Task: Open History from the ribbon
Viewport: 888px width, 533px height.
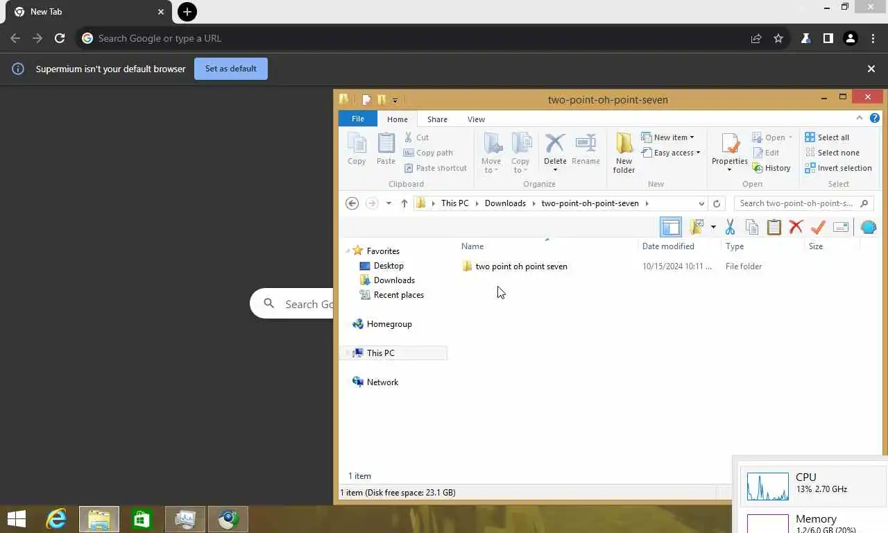Action: [771, 168]
